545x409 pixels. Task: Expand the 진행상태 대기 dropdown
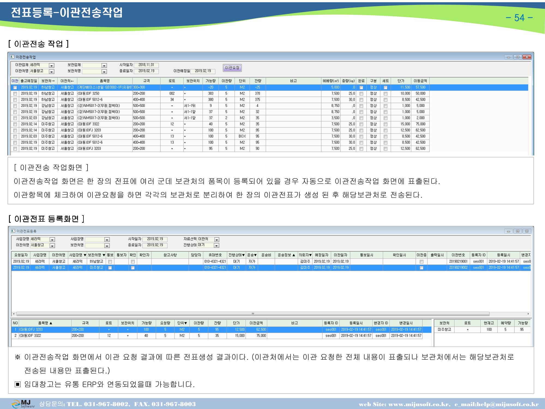coord(216,246)
